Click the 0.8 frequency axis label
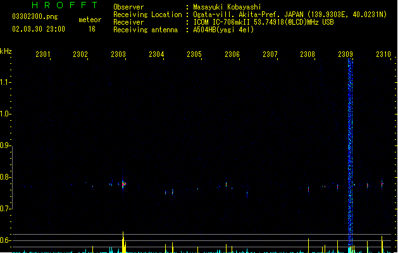398x253 pixels. pos(5,177)
